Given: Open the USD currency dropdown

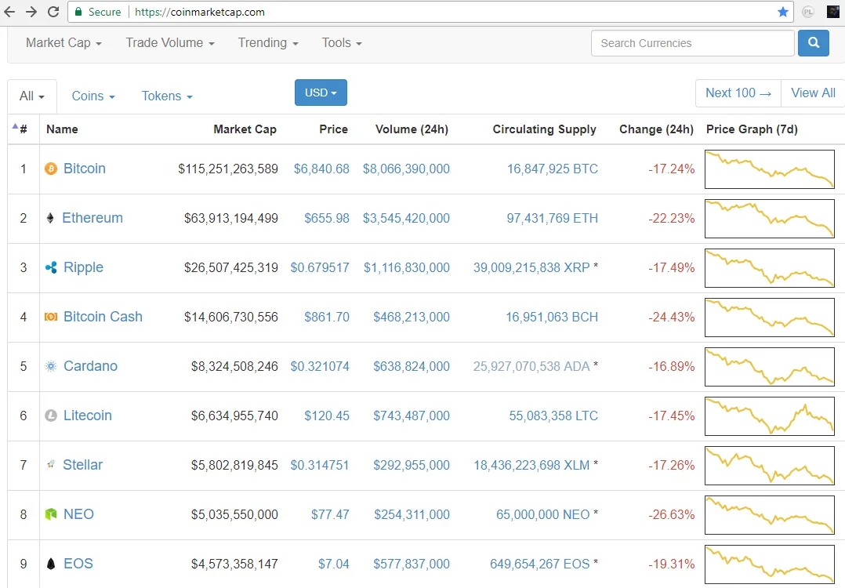Looking at the screenshot, I should (321, 93).
